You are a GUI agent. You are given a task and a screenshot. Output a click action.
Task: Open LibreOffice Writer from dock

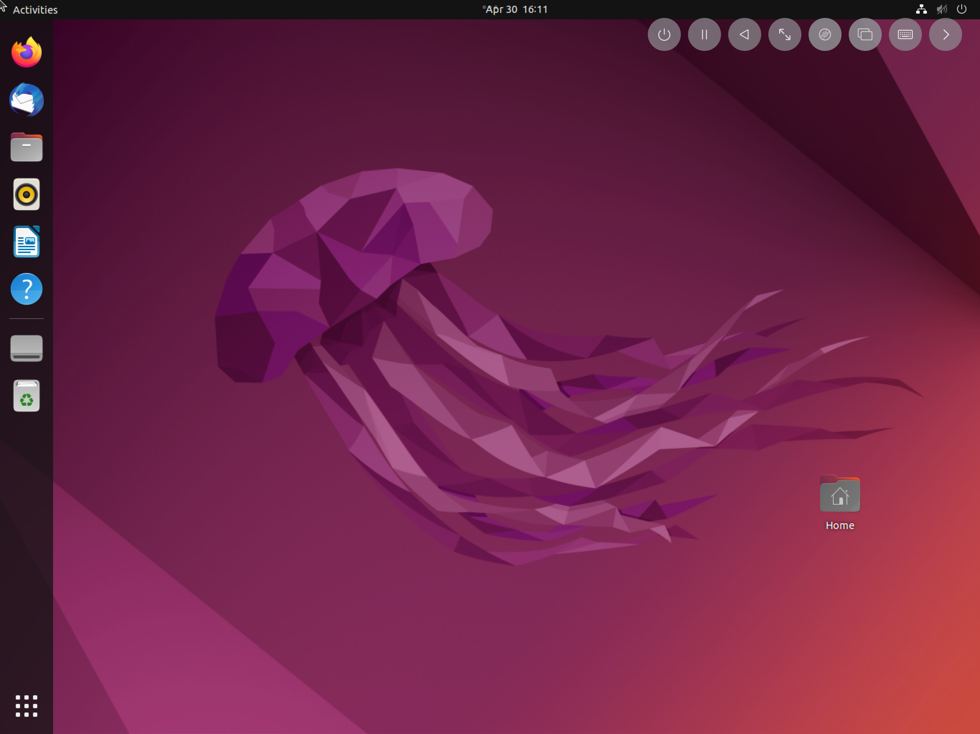click(x=27, y=242)
